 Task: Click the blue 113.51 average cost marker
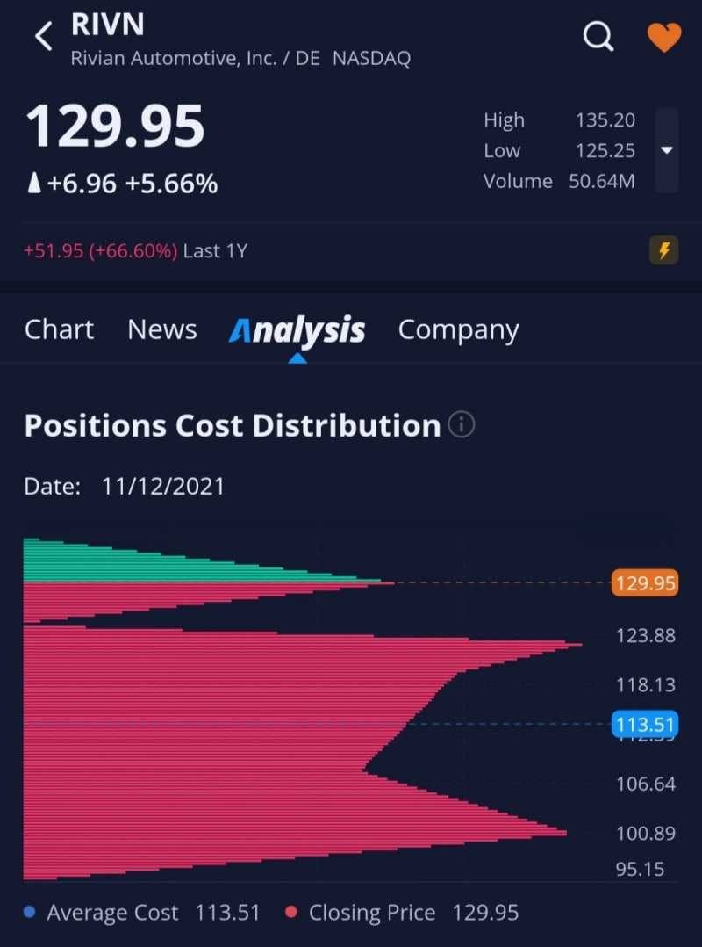[x=645, y=724]
